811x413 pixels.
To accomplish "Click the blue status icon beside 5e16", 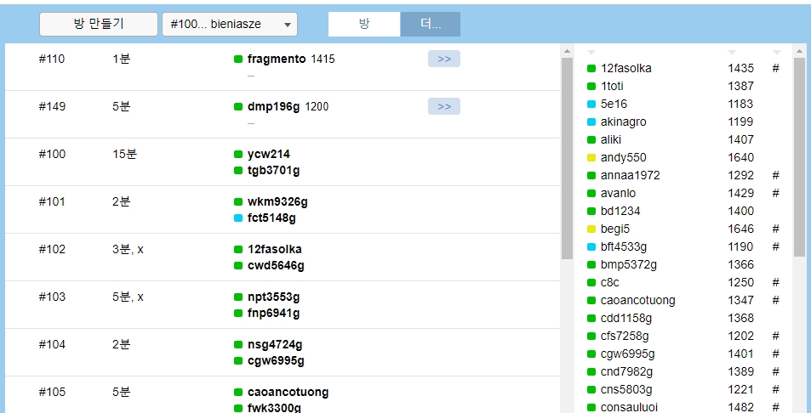I will click(591, 105).
